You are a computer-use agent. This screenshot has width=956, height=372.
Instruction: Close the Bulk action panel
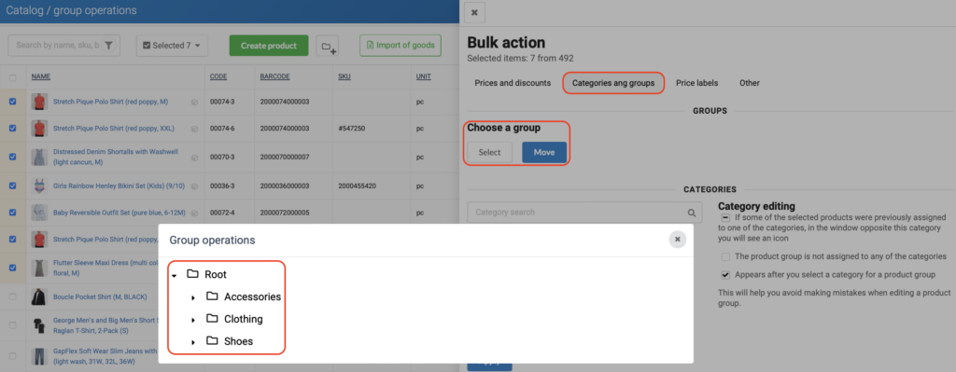tap(474, 13)
